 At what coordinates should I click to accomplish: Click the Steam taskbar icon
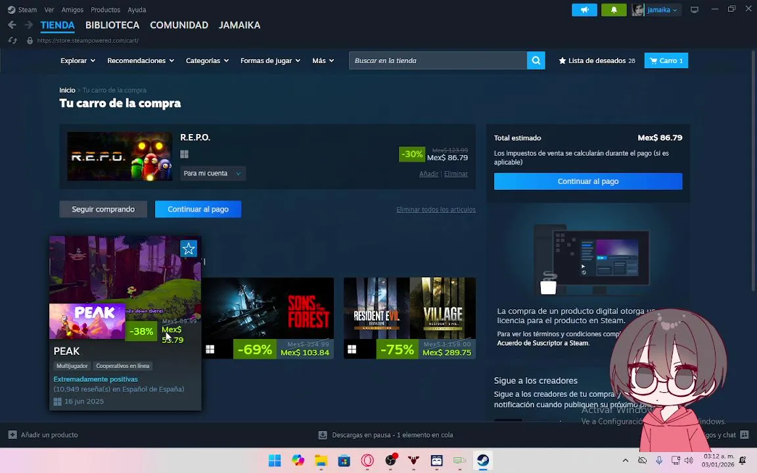[x=483, y=461]
